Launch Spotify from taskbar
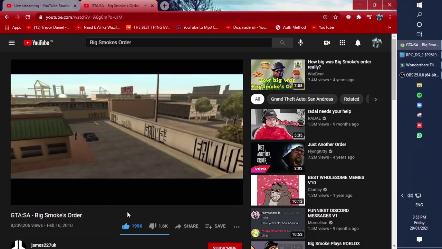This screenshot has width=442, height=249. pos(419,95)
